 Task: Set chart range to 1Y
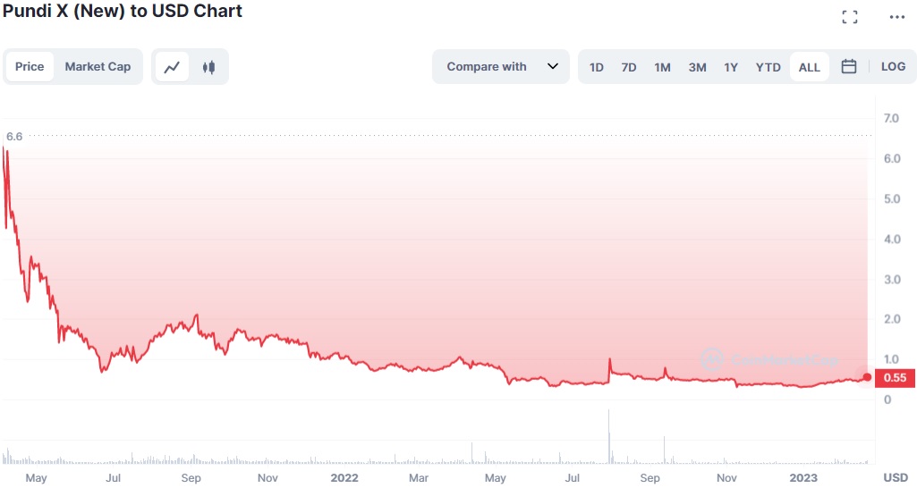[731, 67]
